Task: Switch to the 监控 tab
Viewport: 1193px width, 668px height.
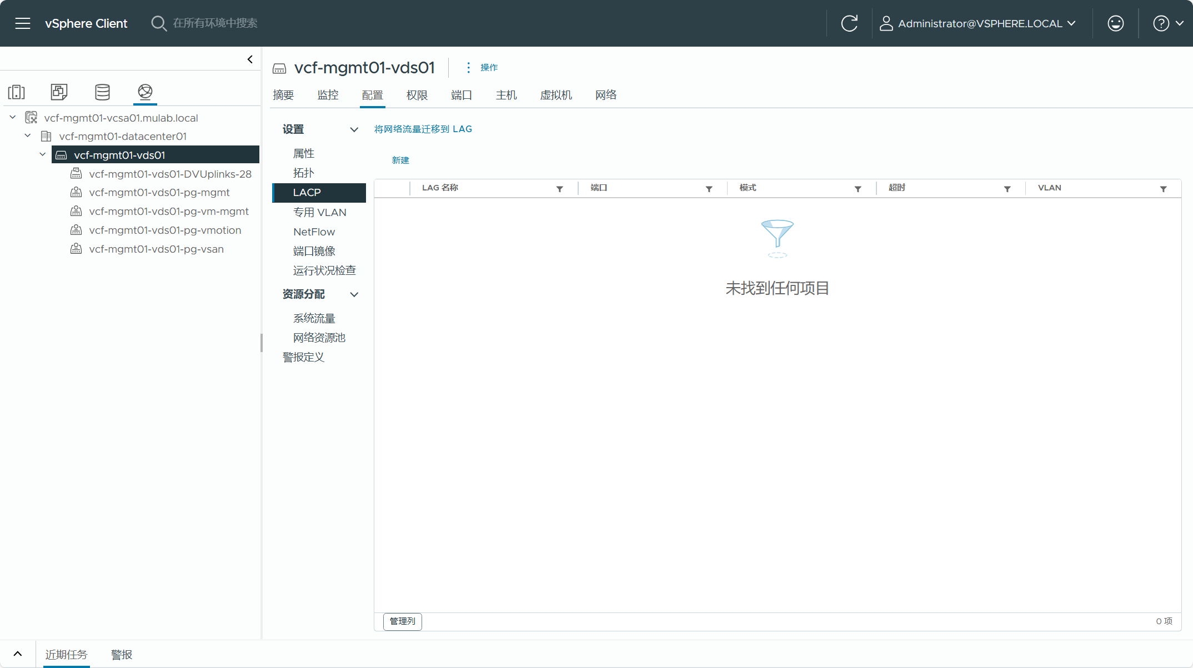Action: [328, 95]
